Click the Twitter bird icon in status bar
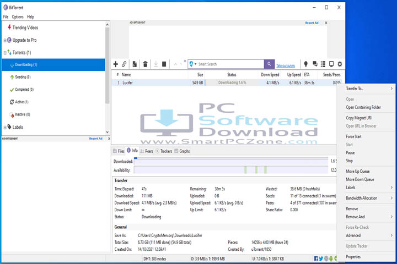The image size is (397, 264). [321, 258]
